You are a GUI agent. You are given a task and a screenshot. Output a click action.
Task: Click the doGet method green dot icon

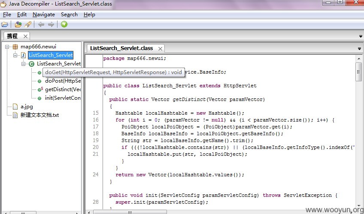click(x=39, y=73)
